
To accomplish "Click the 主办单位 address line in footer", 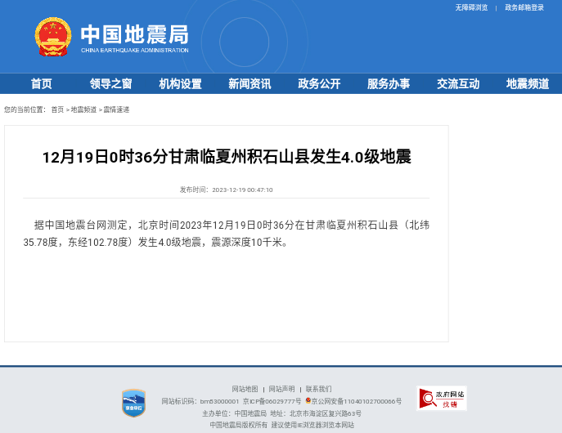I will click(x=281, y=413).
